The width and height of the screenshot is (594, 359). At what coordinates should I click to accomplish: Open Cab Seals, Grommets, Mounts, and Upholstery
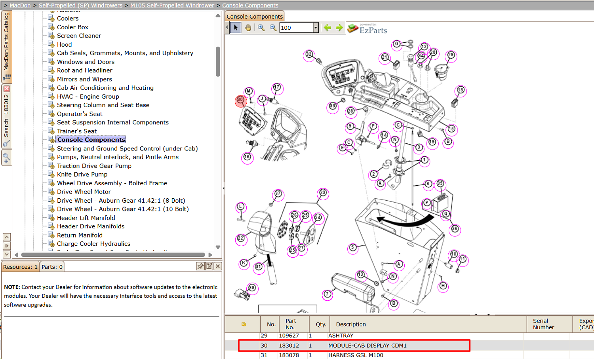pos(125,53)
